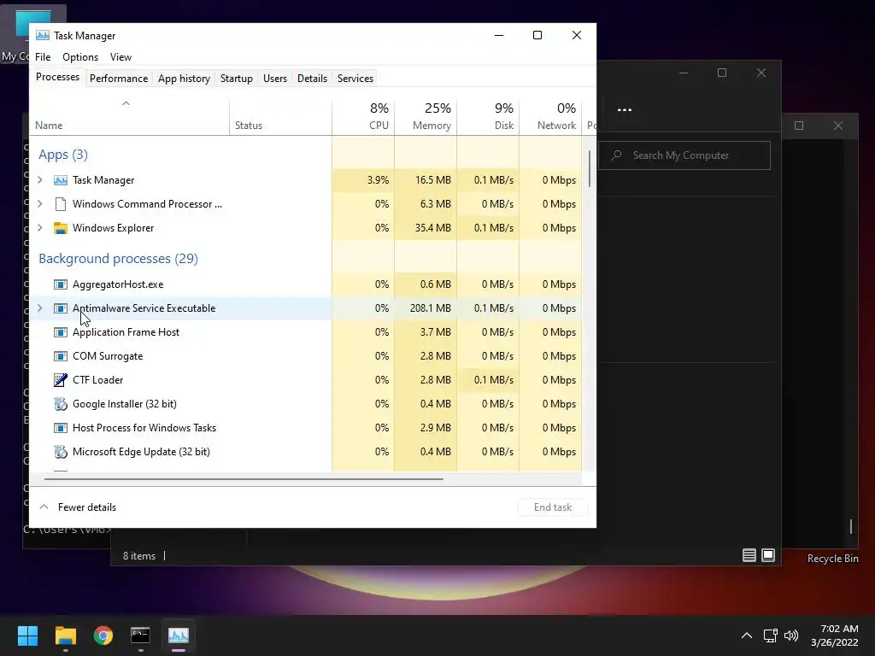Click the Windows Explorer folder icon

tap(61, 228)
